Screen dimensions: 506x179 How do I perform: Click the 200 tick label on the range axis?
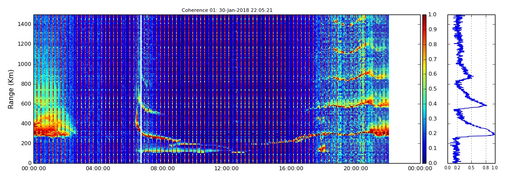tap(26, 143)
